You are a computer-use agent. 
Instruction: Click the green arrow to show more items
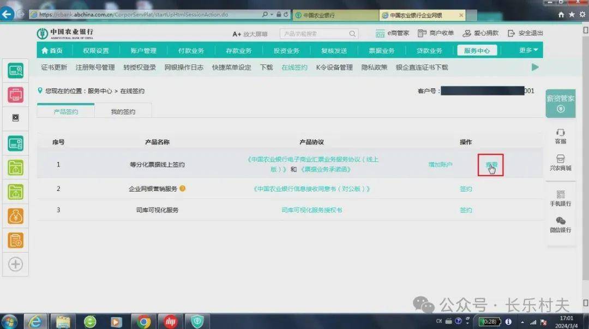click(534, 67)
